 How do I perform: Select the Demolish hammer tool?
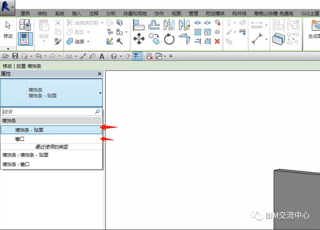click(x=120, y=41)
